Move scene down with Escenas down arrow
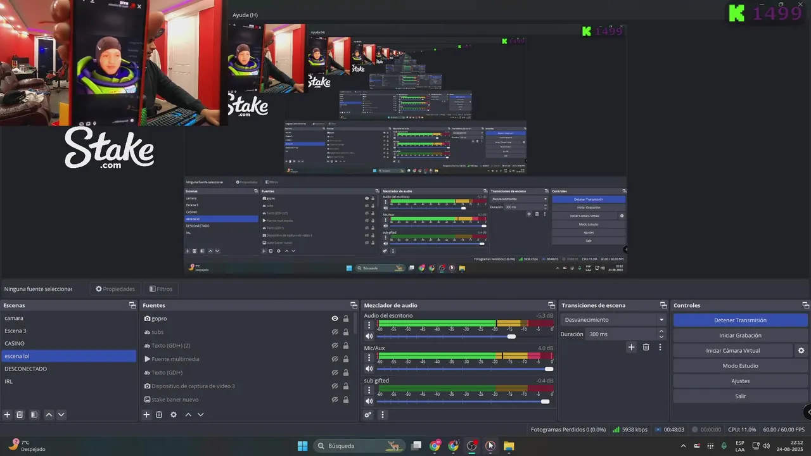This screenshot has width=811, height=456. 61,415
